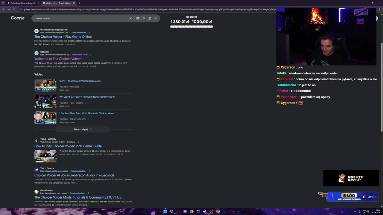
Task: Go back with the browser back arrow
Action: coord(3,9)
